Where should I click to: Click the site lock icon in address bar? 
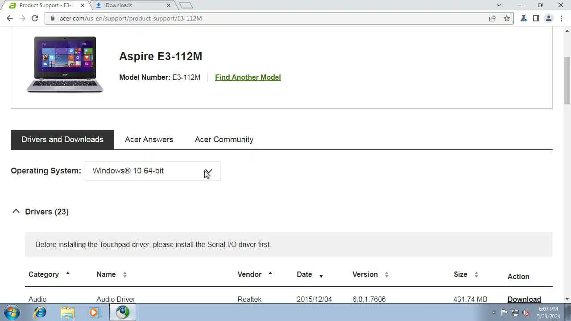coord(53,18)
